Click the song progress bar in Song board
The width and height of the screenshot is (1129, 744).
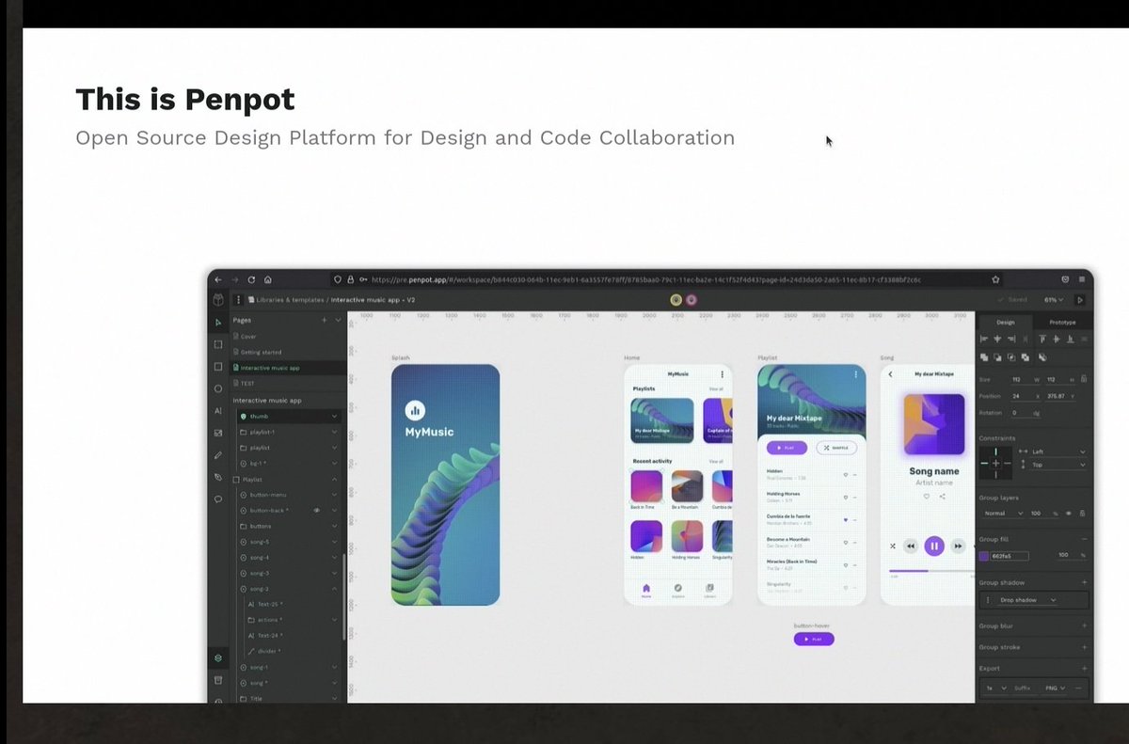coord(931,570)
